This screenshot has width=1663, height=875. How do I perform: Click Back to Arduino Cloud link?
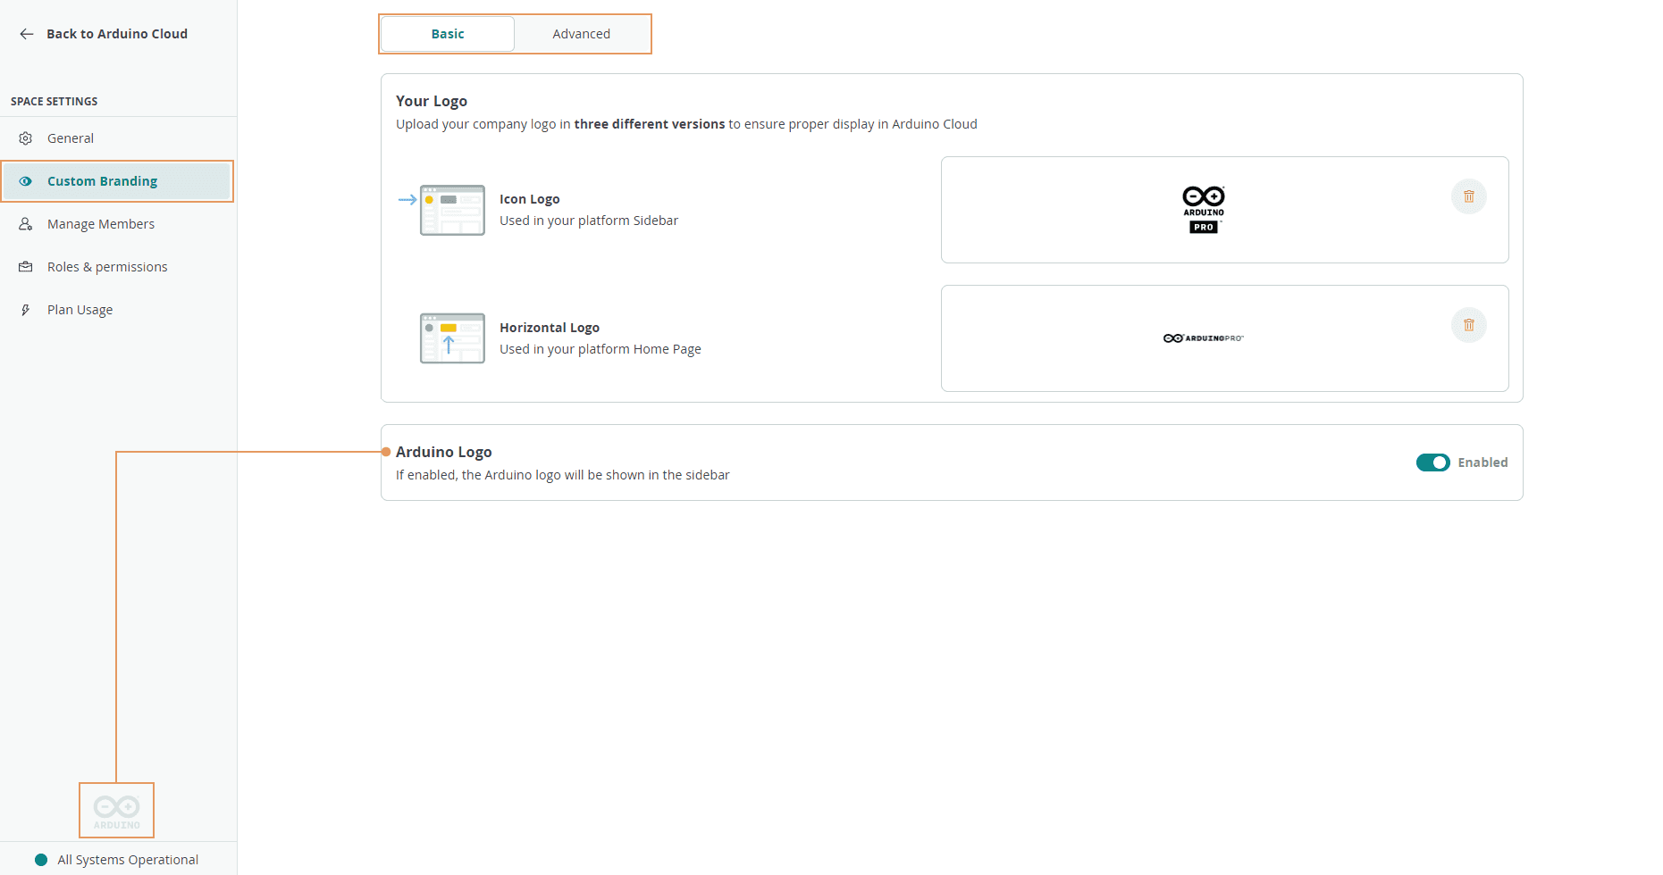point(117,34)
